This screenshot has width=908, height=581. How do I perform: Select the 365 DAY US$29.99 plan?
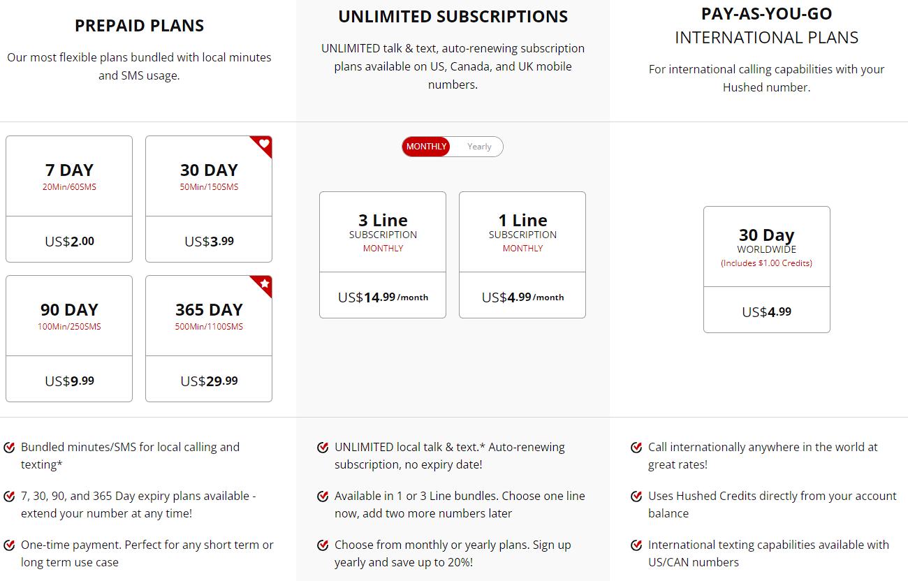[x=209, y=339]
